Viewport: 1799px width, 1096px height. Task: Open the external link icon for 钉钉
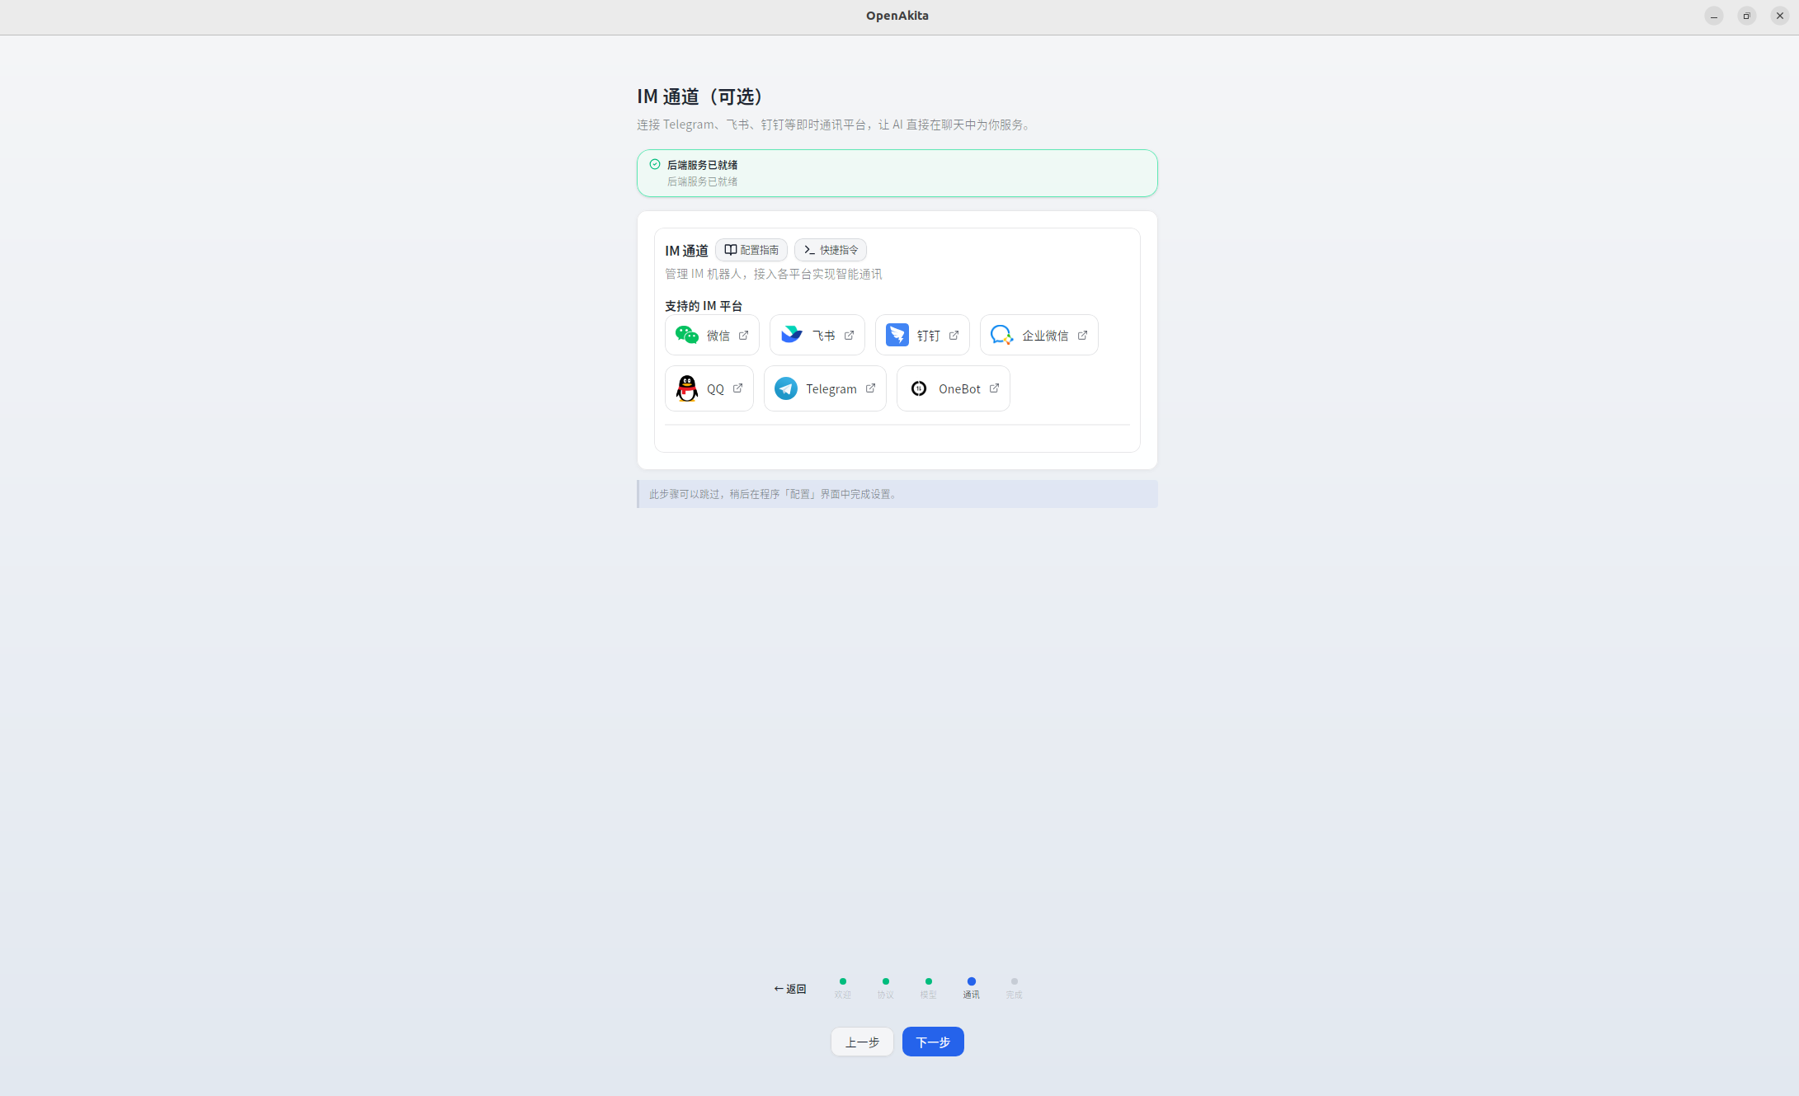click(x=954, y=335)
